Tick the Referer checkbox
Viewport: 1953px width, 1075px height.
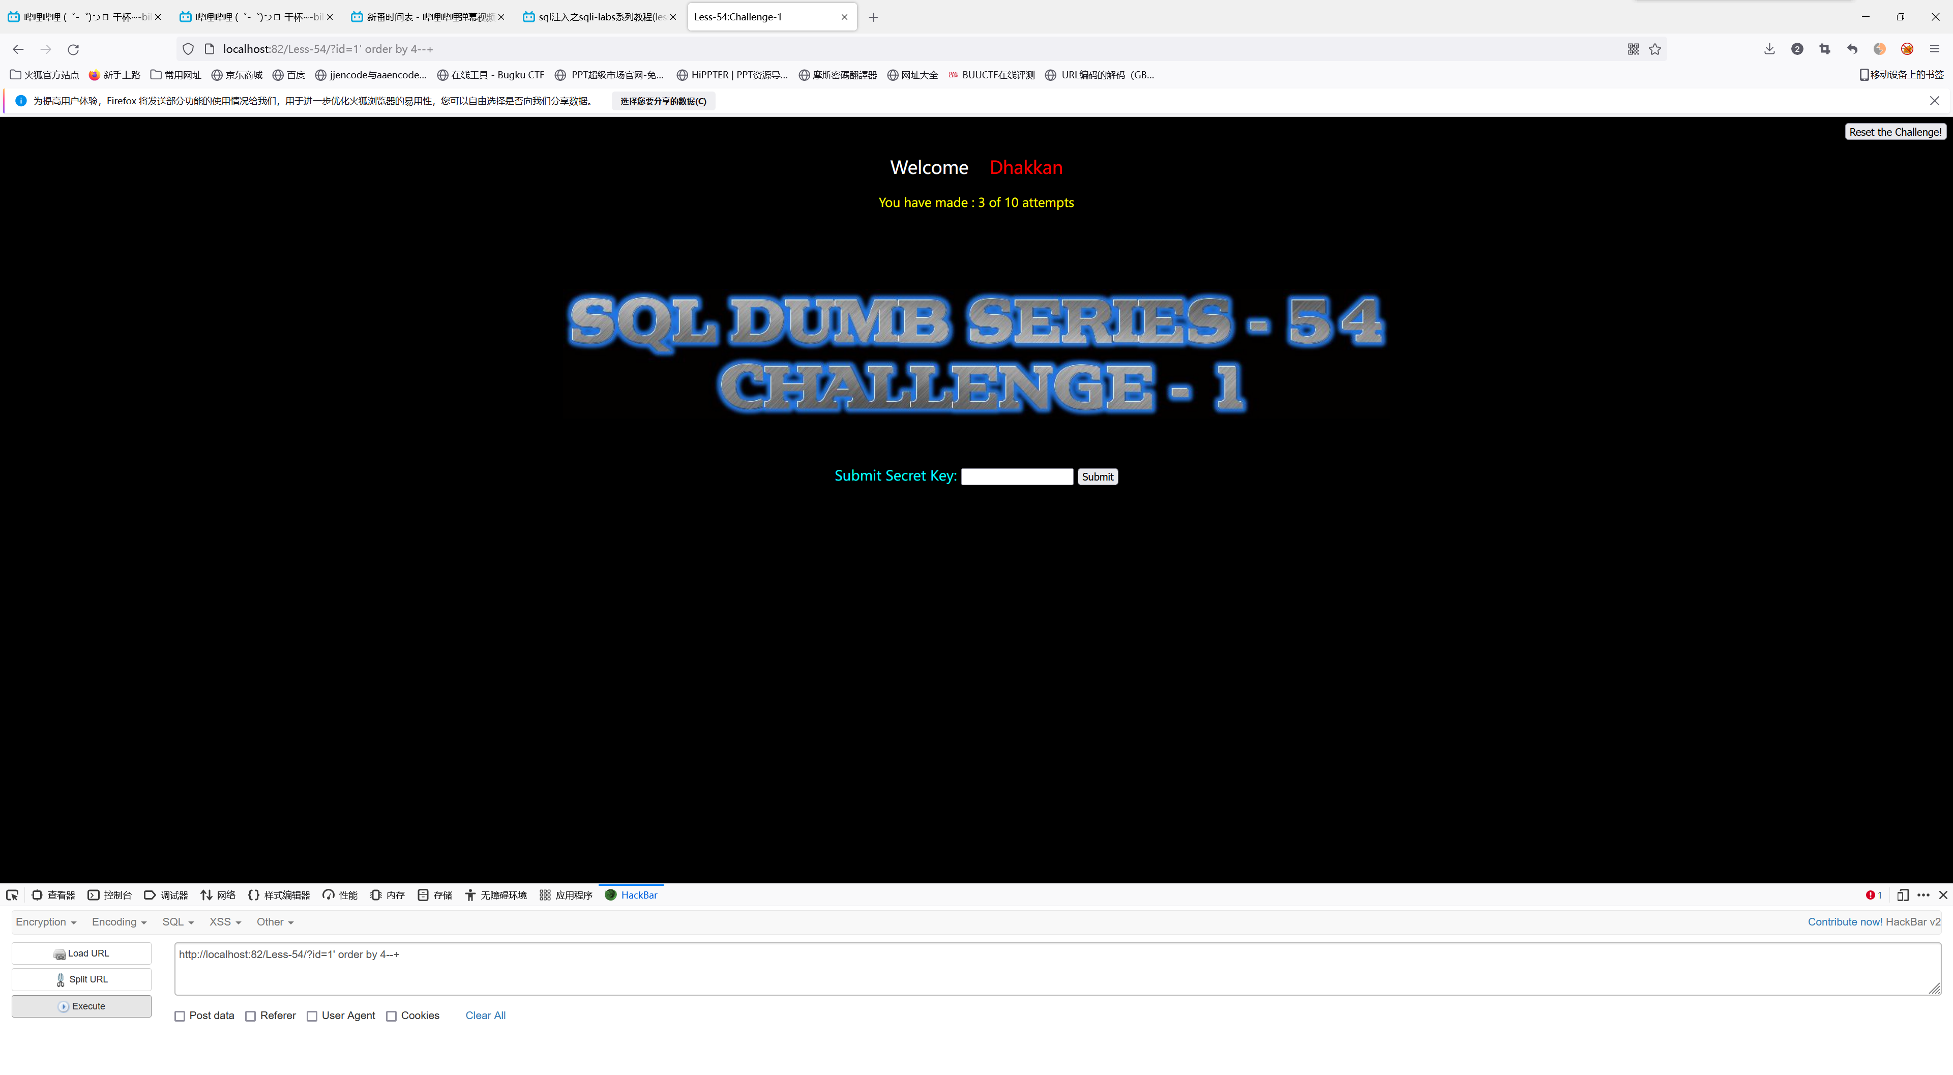point(250,1017)
